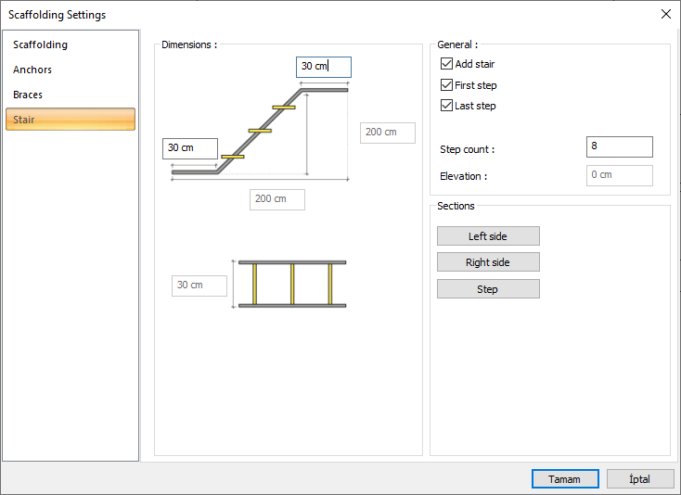This screenshot has height=495, width=681.
Task: Focus the top landing 30 cm field
Action: point(323,67)
